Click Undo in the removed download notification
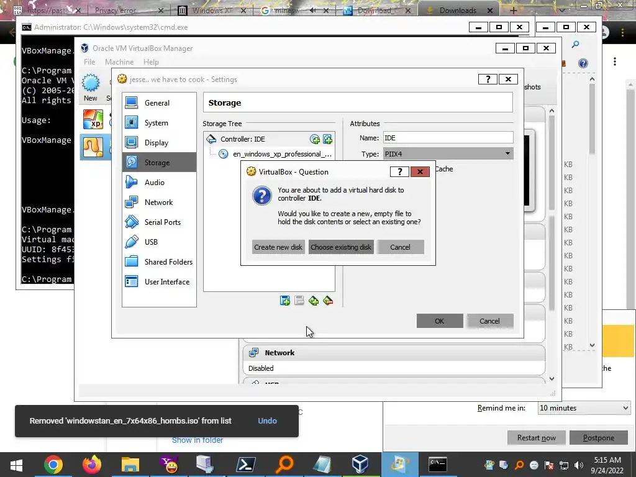 (267, 420)
